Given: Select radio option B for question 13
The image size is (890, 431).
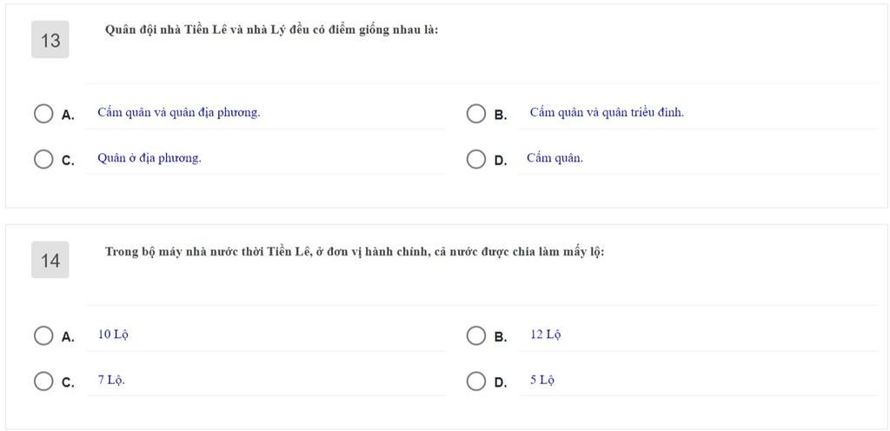Looking at the screenshot, I should [x=476, y=114].
